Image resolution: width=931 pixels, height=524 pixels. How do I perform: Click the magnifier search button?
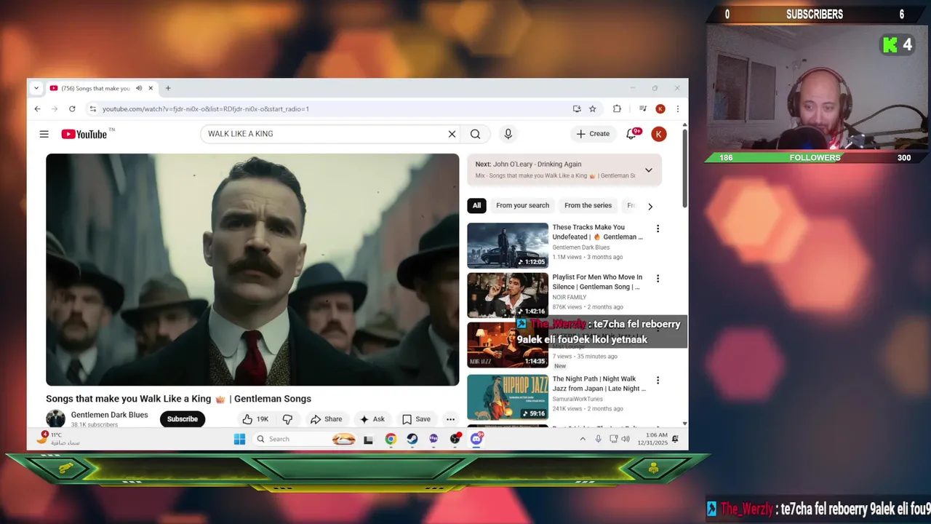[x=475, y=134]
